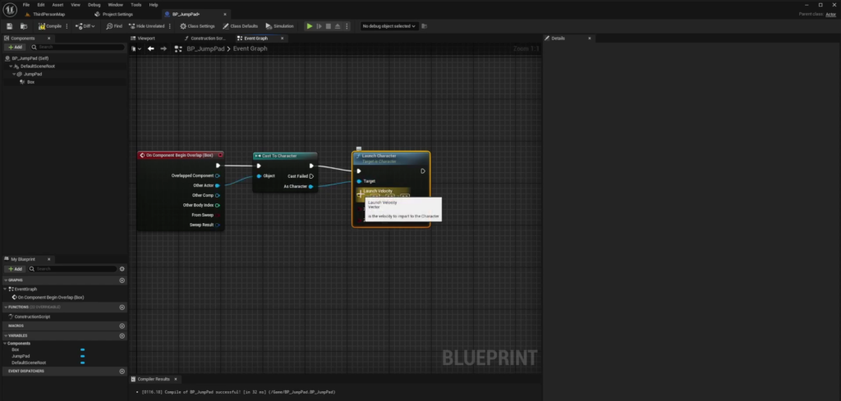The height and width of the screenshot is (401, 841).
Task: Click the Components panel search field
Action: point(77,47)
